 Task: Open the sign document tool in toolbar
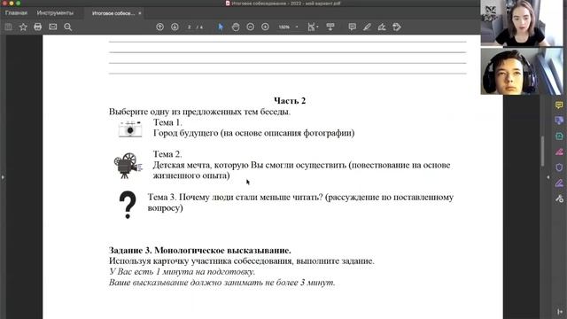pos(382,27)
